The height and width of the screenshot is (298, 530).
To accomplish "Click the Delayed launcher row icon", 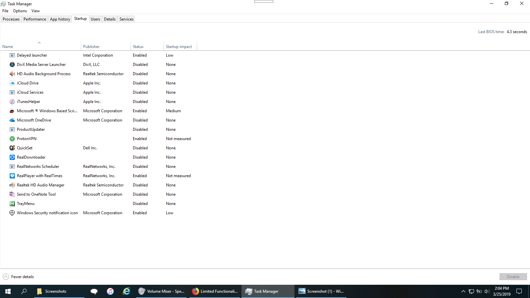I will [x=12, y=55].
